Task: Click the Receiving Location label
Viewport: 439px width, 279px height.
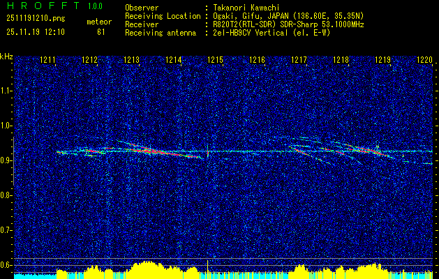Action: click(x=163, y=16)
